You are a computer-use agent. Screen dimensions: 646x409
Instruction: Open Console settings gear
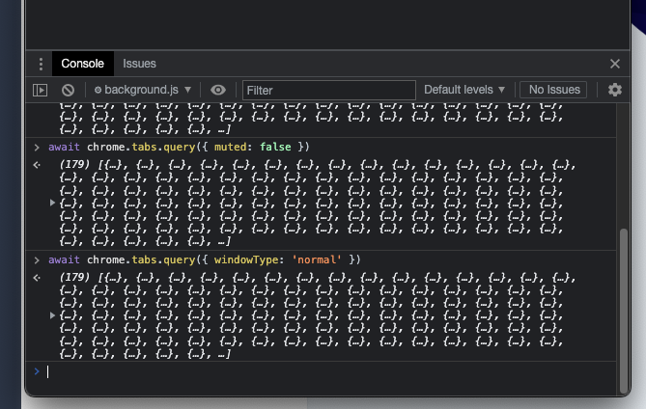coord(615,90)
